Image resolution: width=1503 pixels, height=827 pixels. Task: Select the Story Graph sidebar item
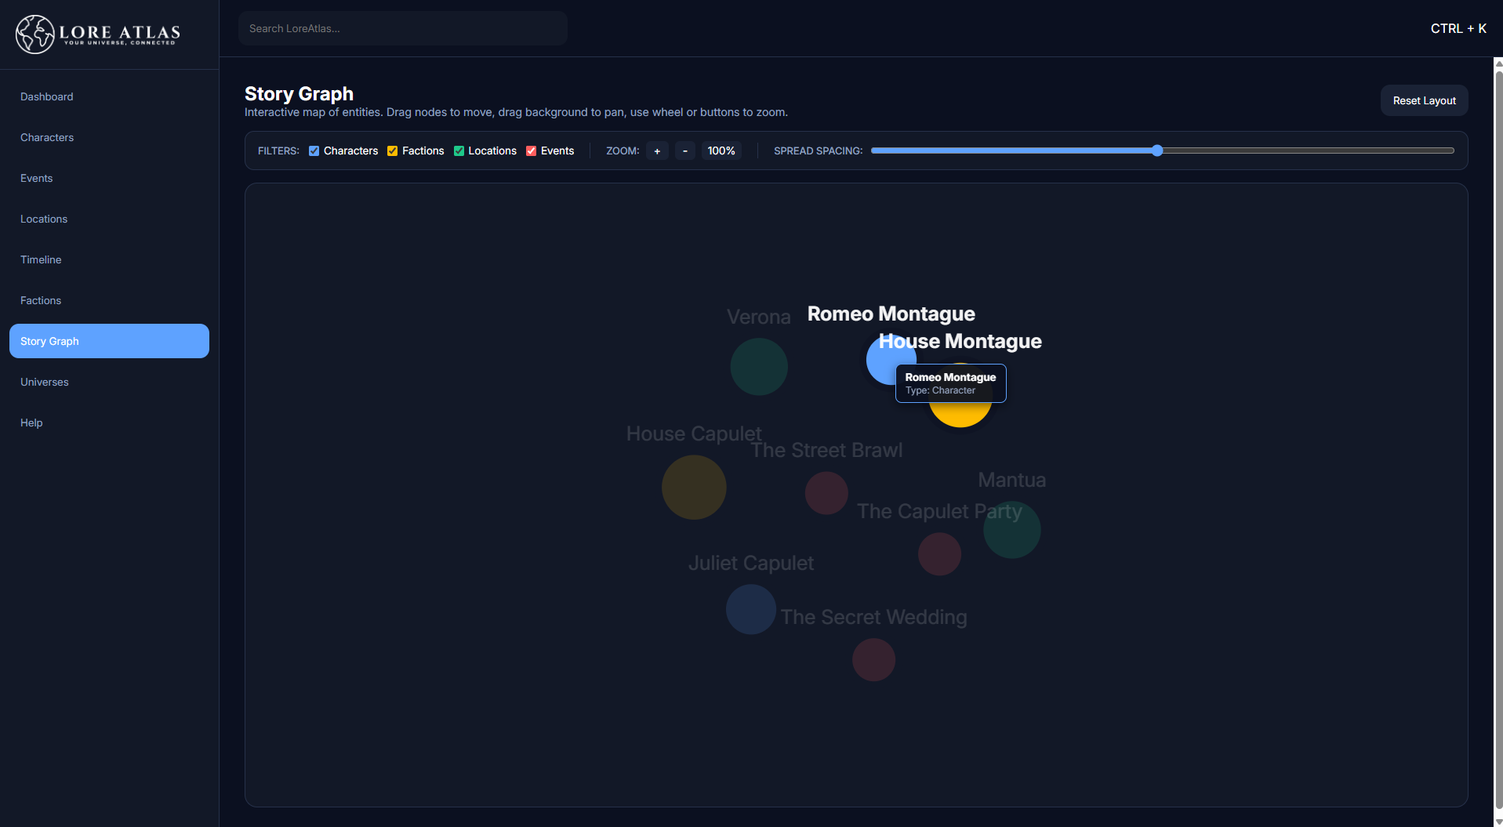[109, 341]
